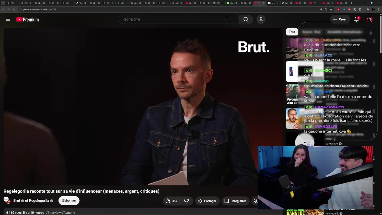Bookmark this page with the star
Screen dimensions: 382x215
331,9
